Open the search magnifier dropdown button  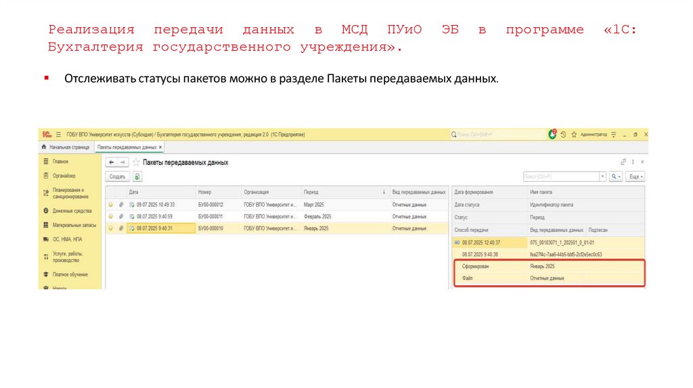(x=616, y=176)
